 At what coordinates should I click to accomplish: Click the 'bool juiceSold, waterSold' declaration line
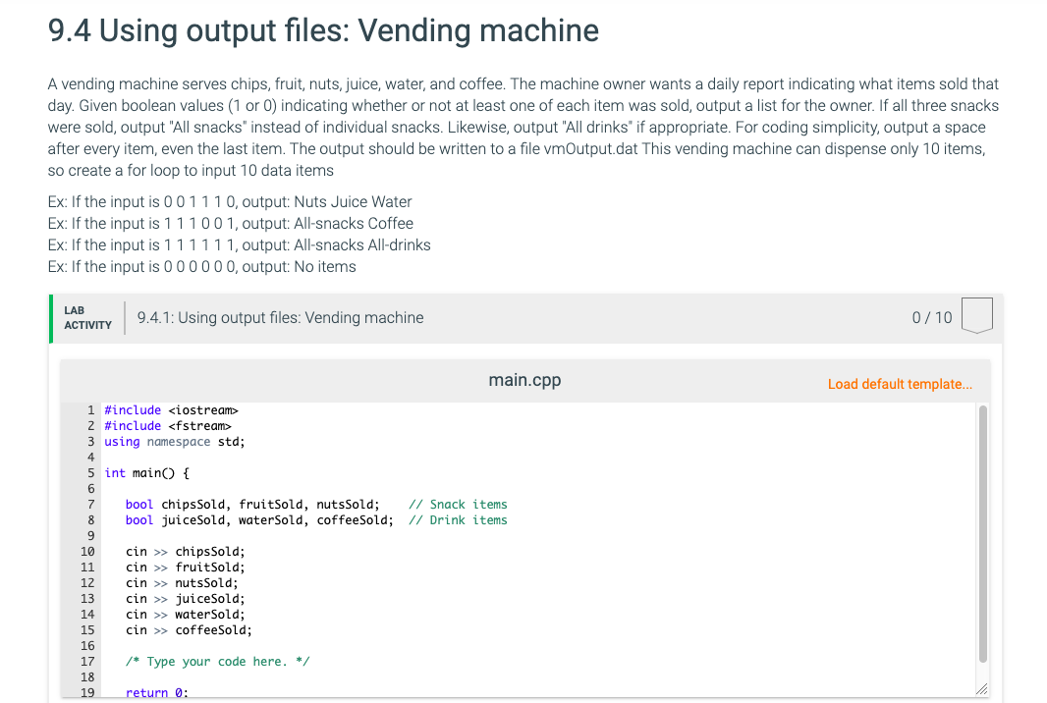click(259, 520)
